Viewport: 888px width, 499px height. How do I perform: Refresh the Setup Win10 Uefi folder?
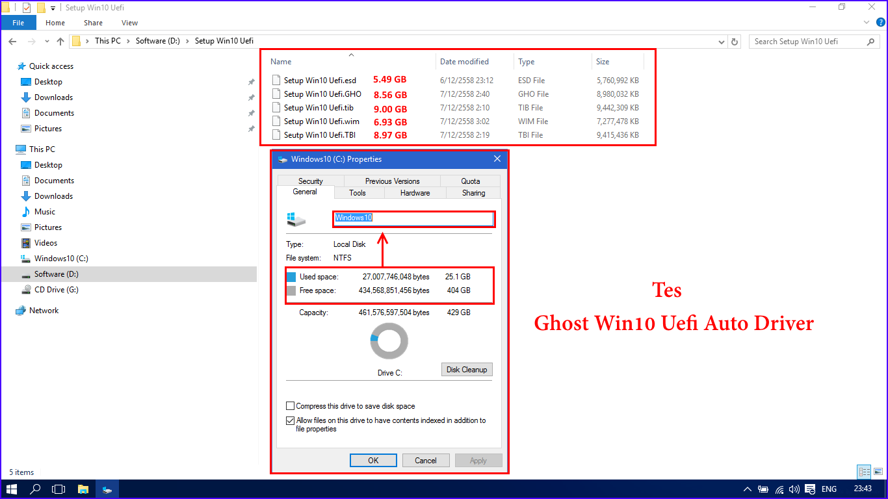(x=735, y=42)
